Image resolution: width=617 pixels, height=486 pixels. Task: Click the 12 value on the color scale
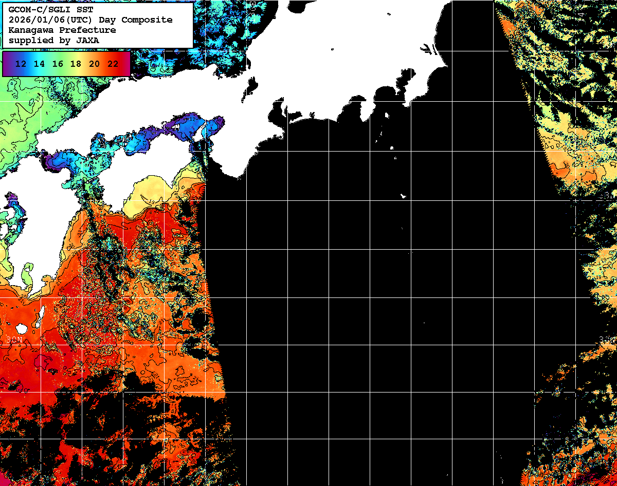click(x=21, y=64)
